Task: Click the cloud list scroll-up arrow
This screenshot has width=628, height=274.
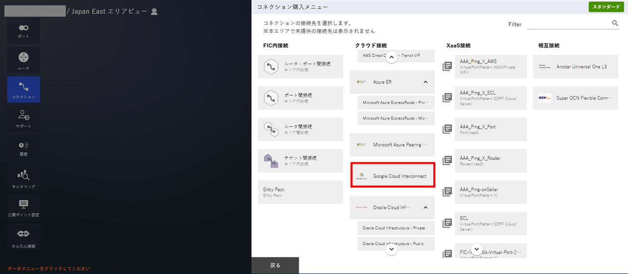Action: 392,58
